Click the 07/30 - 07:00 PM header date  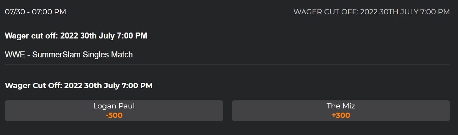coord(35,12)
